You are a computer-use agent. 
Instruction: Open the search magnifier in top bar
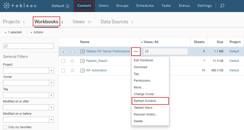222,6
